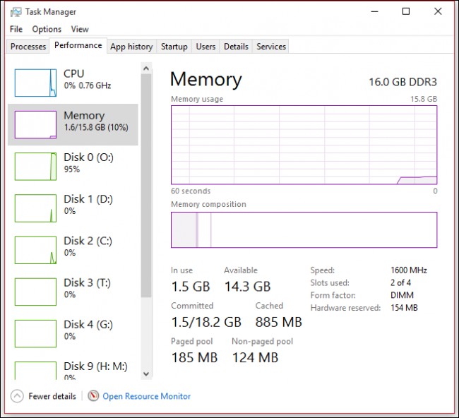Click the Non-paged pool 124 MB value

tap(255, 357)
